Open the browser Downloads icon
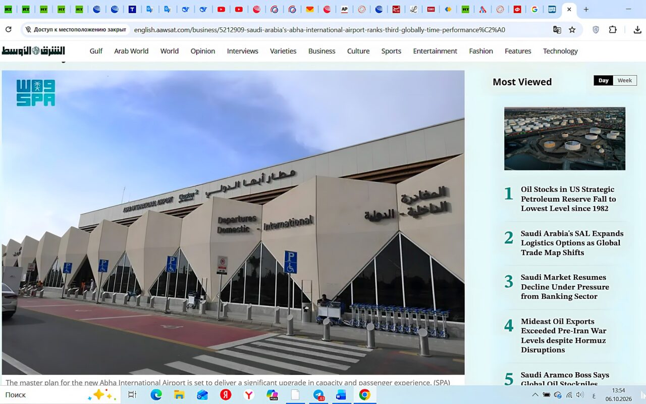 637,30
